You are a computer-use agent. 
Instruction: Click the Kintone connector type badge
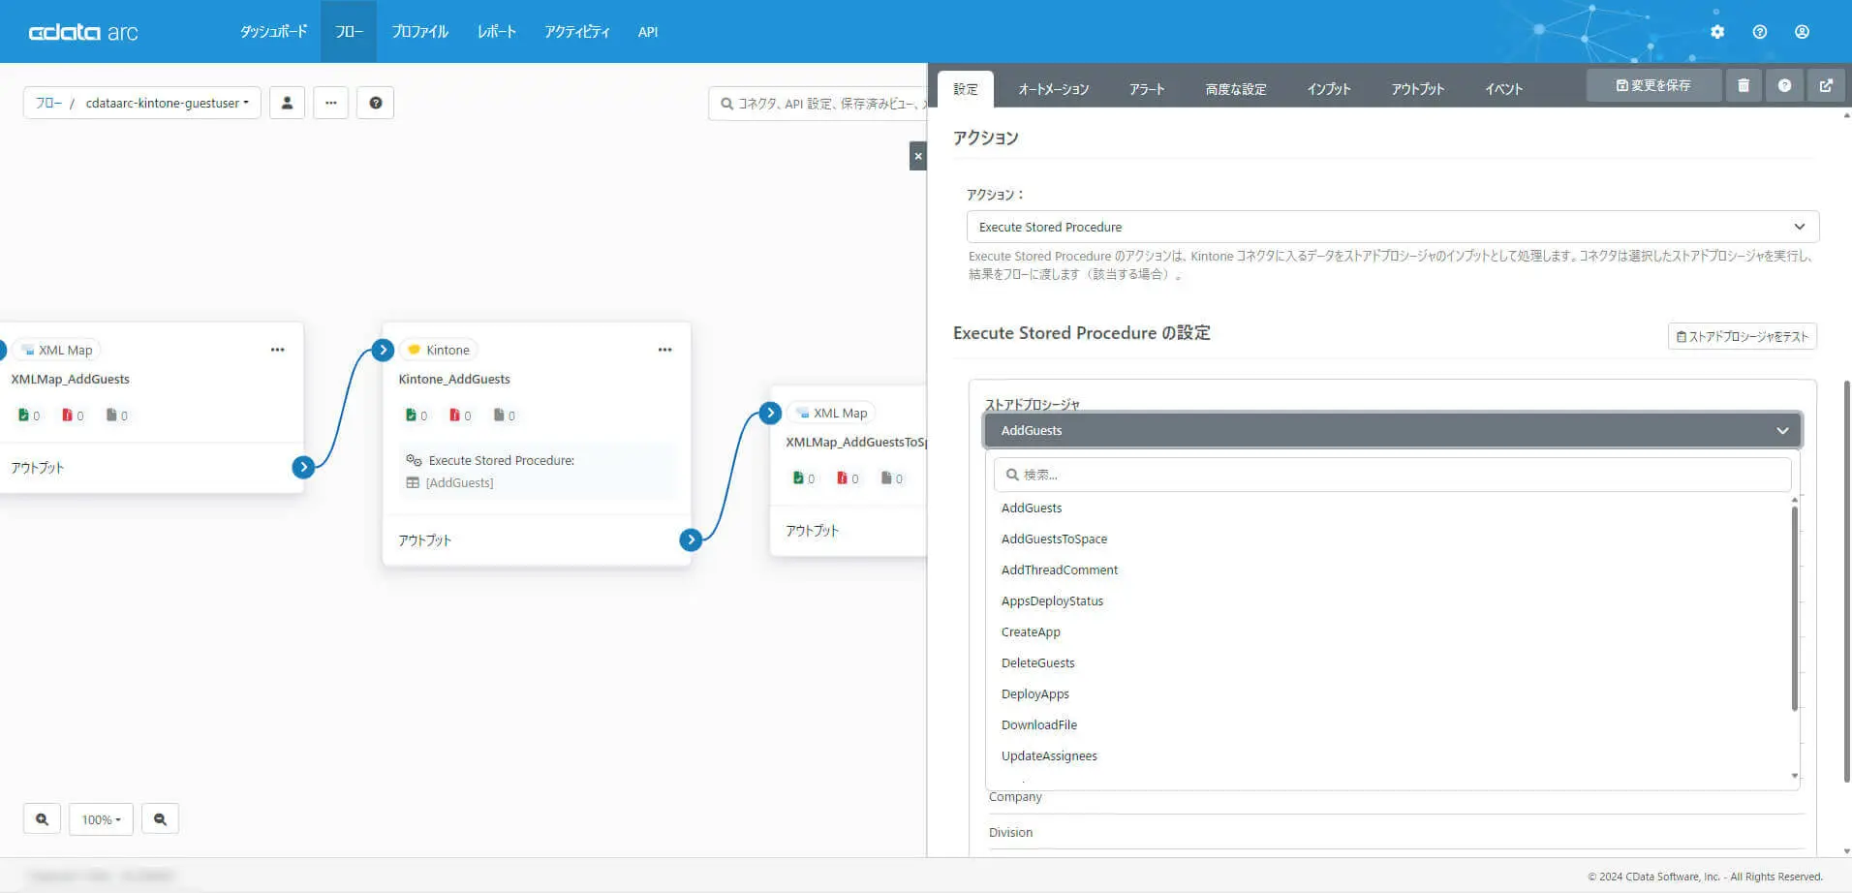(x=439, y=350)
